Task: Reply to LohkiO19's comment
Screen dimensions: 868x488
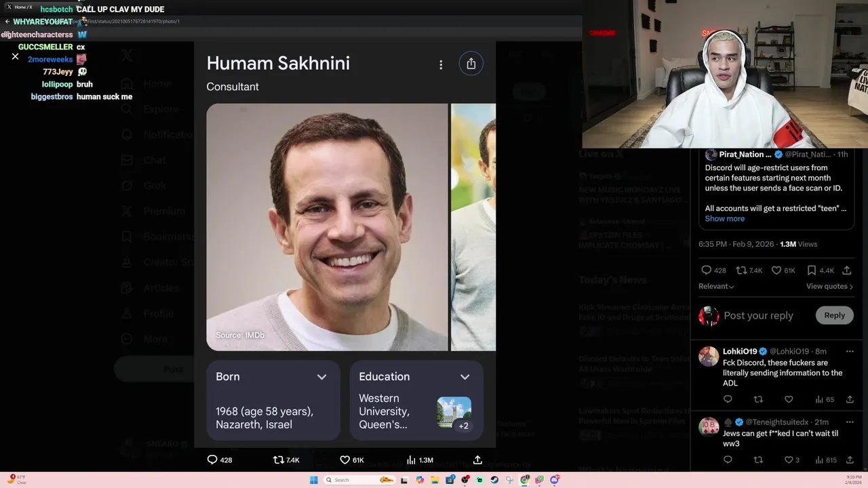Action: [728, 400]
